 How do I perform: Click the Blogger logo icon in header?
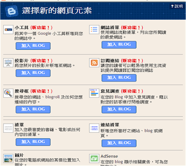coord(12,11)
